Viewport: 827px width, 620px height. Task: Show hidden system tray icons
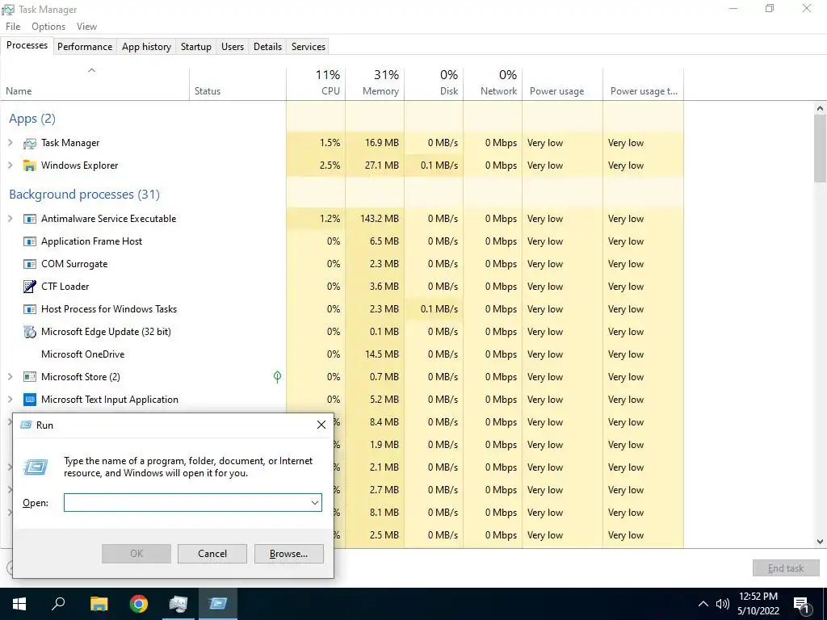(x=703, y=604)
